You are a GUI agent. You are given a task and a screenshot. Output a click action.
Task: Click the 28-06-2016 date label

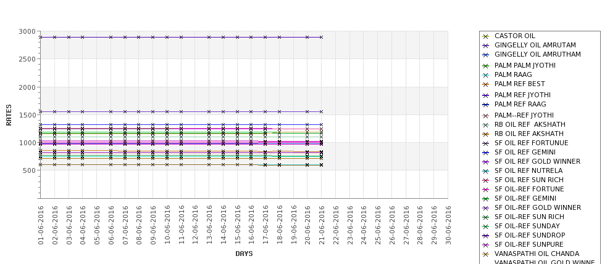[x=420, y=225]
